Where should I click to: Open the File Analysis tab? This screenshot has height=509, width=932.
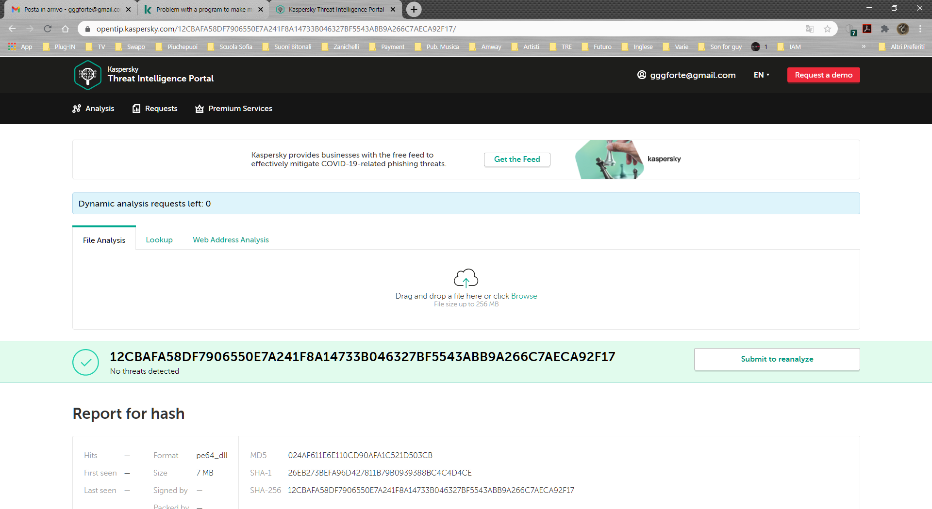104,240
